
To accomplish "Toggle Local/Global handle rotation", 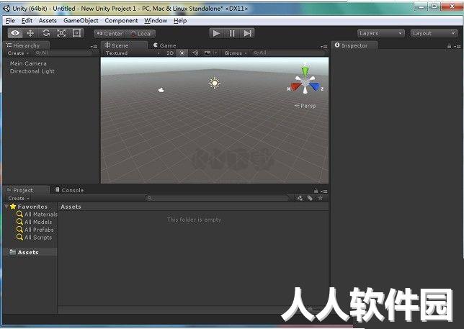I will click(x=141, y=34).
